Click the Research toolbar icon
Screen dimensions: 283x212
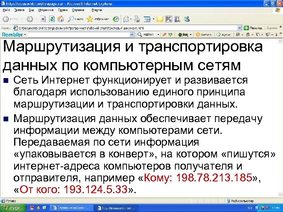pyautogui.click(x=177, y=19)
